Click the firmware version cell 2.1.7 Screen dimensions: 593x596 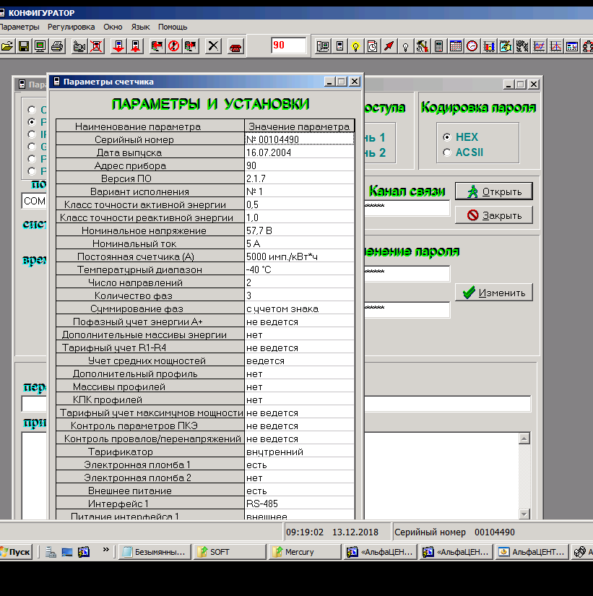tap(299, 178)
